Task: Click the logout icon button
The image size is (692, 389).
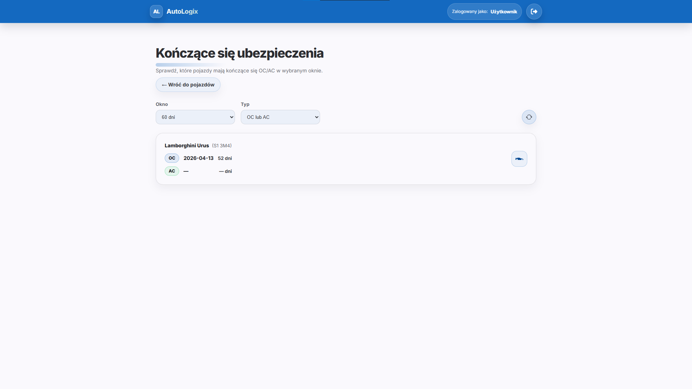Action: (x=534, y=12)
